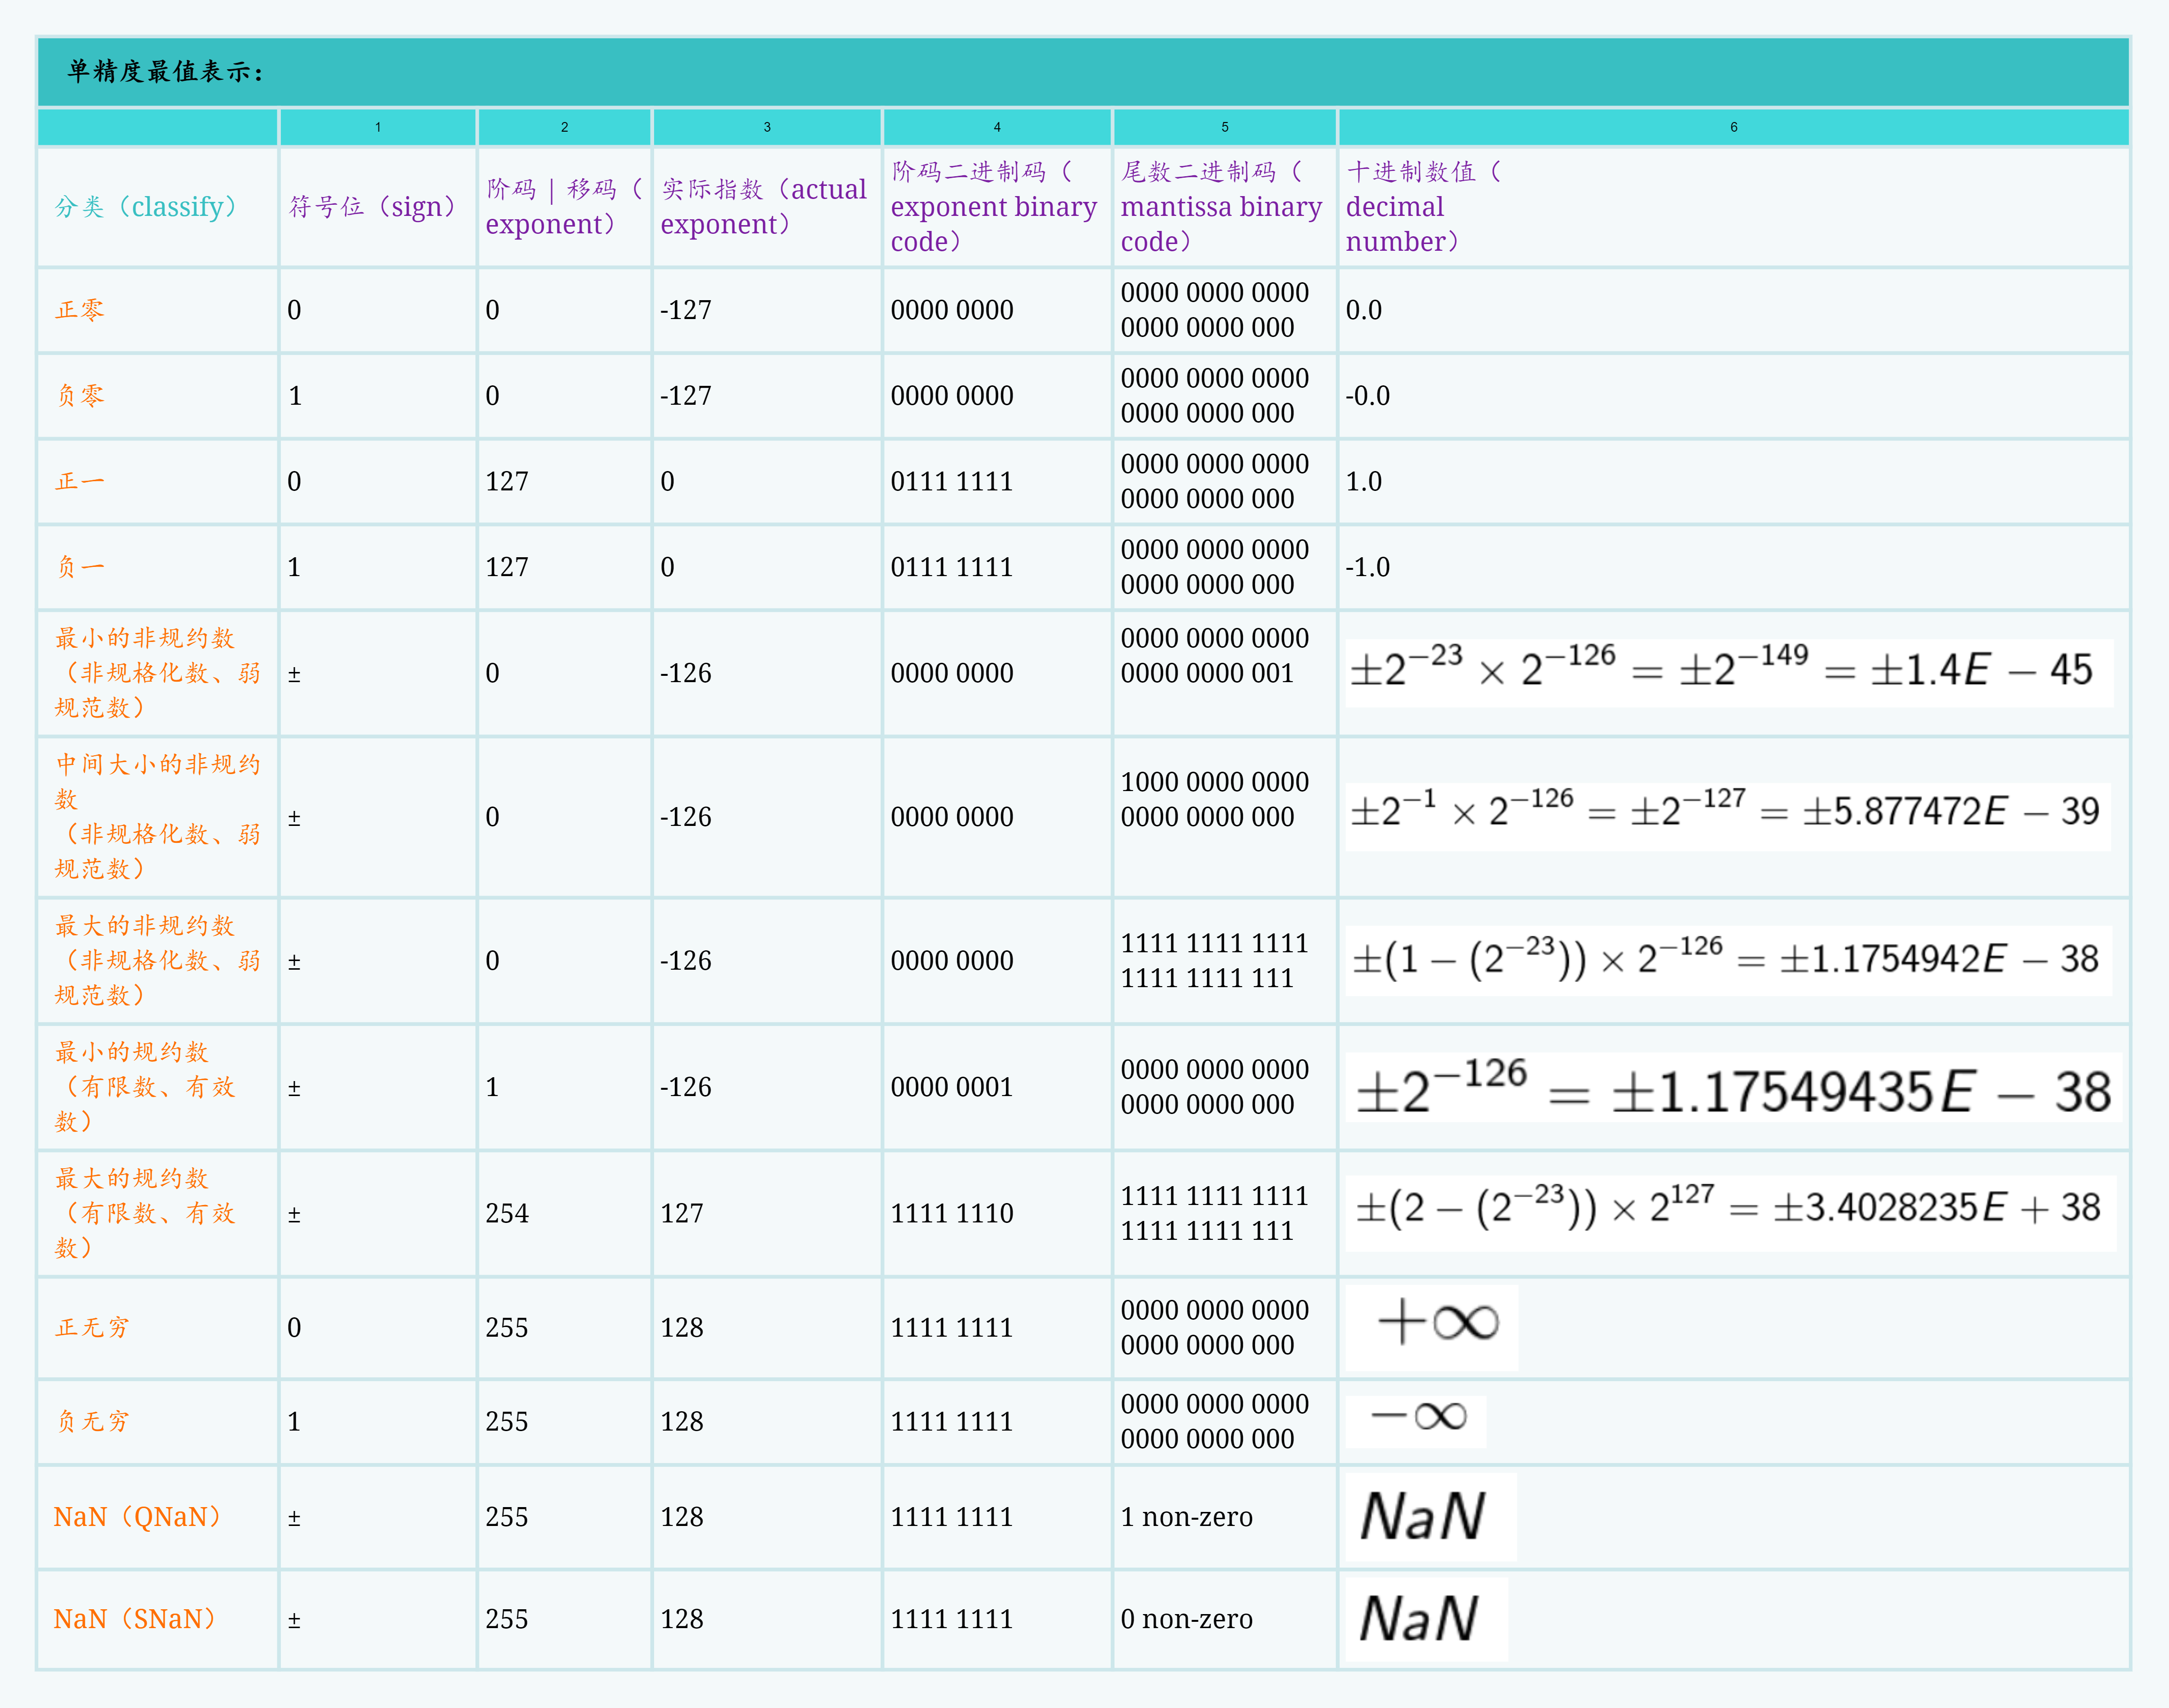
Task: Select the 符号位（sign）column header
Action: pyautogui.click(x=370, y=207)
